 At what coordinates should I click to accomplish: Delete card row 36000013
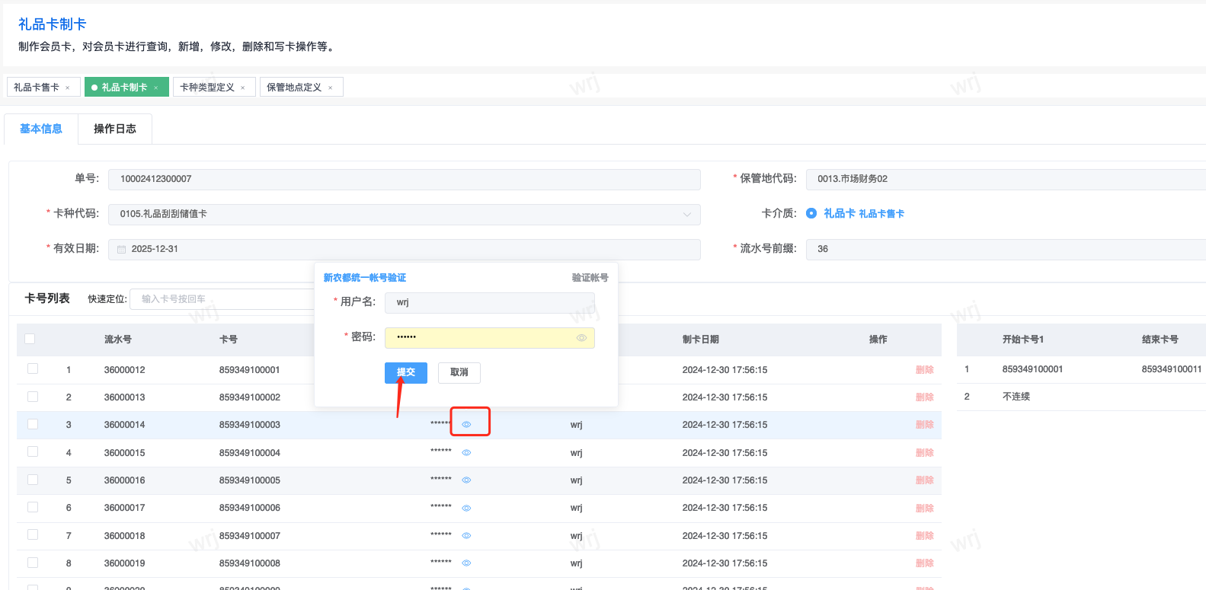(924, 397)
